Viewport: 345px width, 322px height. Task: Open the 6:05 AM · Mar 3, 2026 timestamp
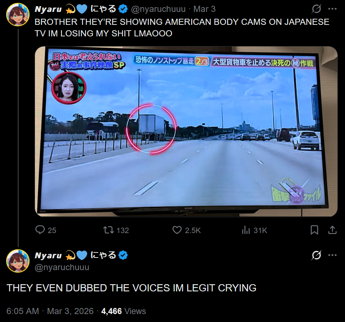click(50, 311)
